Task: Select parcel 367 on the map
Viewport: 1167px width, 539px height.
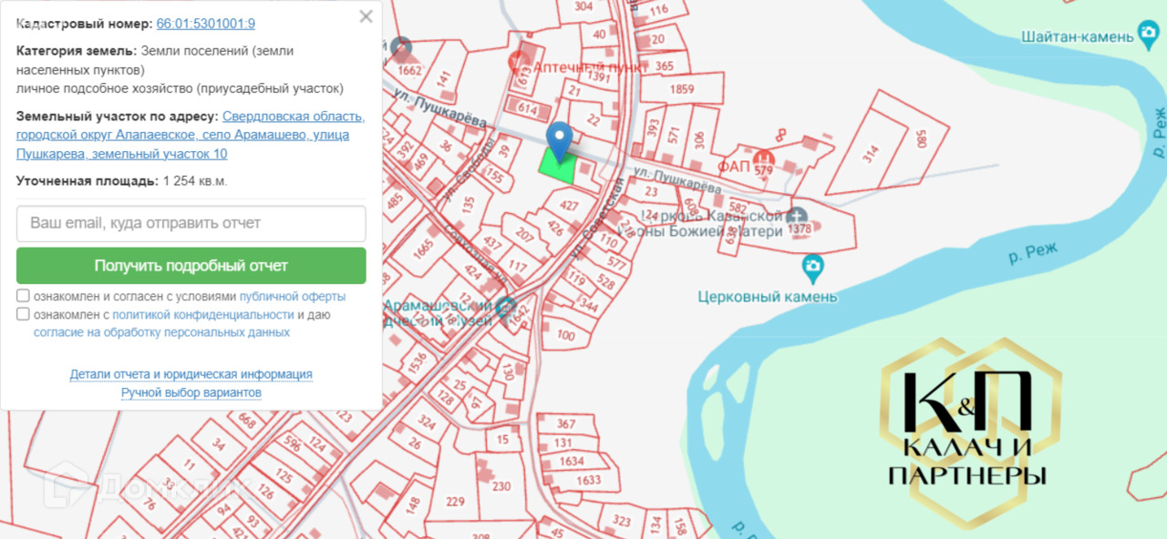Action: (565, 423)
